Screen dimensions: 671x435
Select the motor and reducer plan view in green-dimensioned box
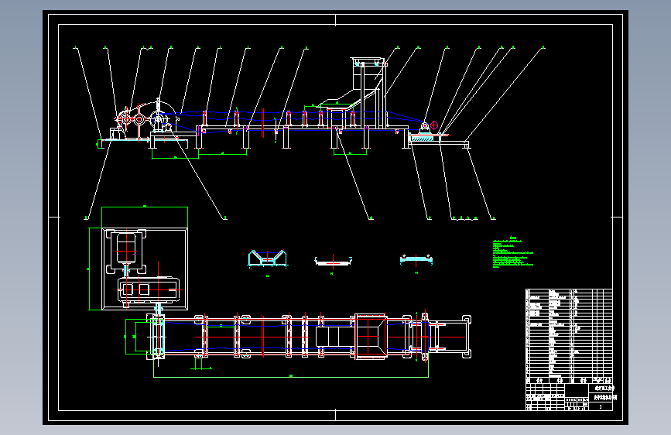145,269
